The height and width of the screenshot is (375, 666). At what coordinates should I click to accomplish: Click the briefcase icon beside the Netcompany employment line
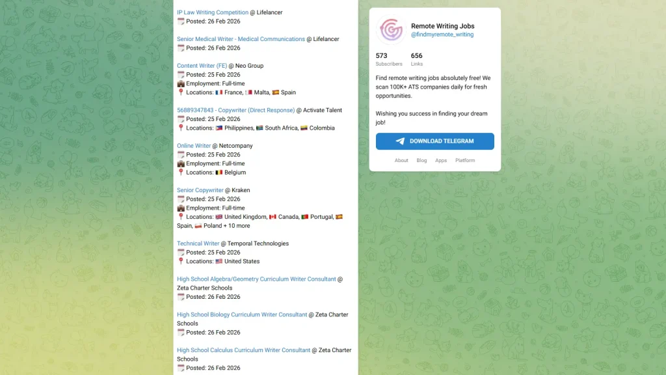click(x=181, y=163)
